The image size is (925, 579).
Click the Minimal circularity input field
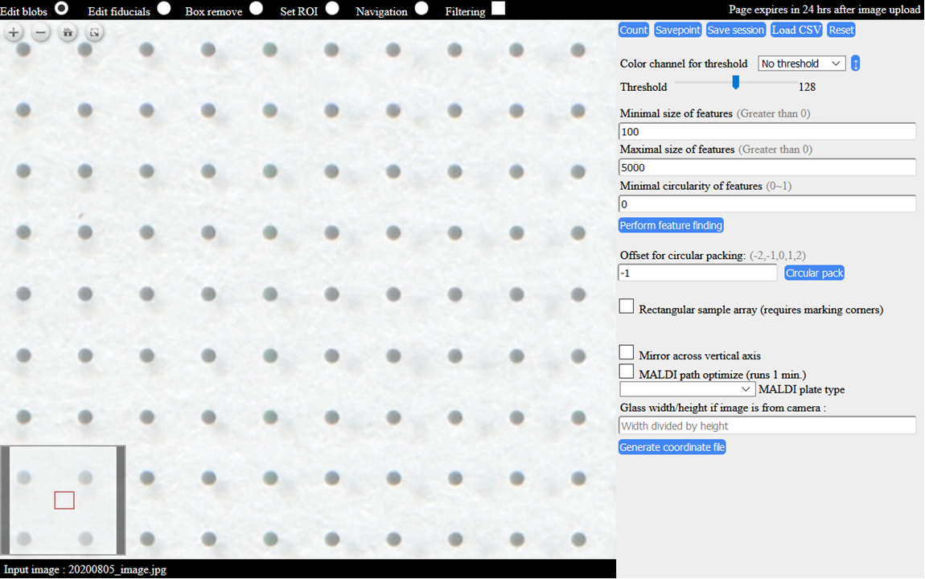pyautogui.click(x=767, y=204)
